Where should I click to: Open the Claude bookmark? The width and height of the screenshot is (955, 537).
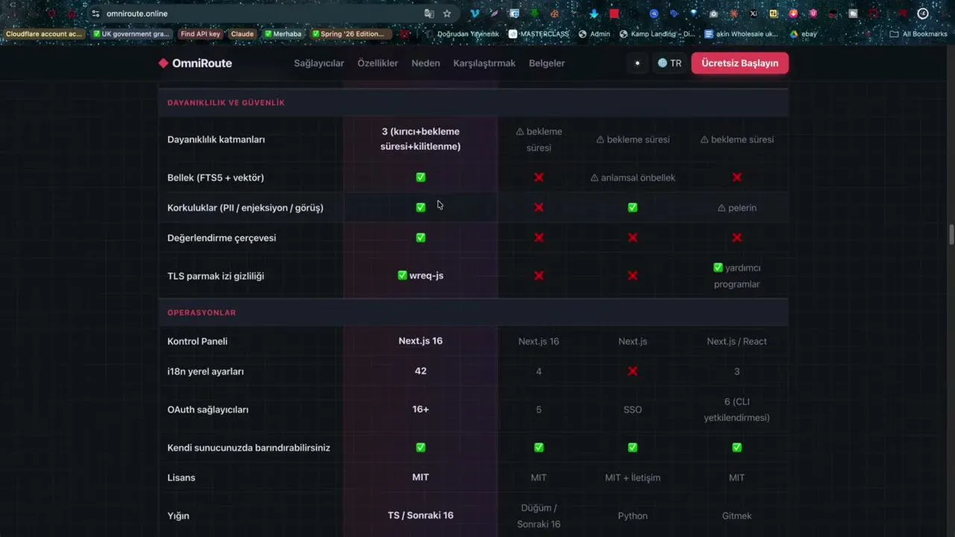(242, 34)
